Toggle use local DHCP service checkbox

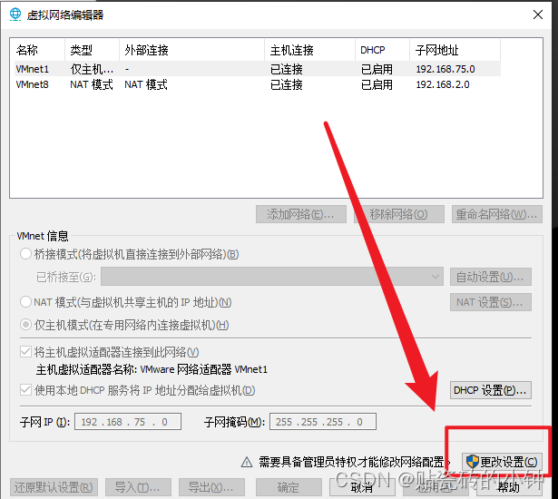(x=25, y=390)
